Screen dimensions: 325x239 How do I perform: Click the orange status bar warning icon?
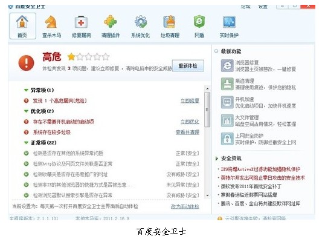[220, 218]
